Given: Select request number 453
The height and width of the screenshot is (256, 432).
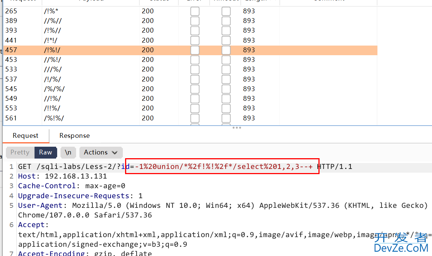Looking at the screenshot, I should coord(11,59).
